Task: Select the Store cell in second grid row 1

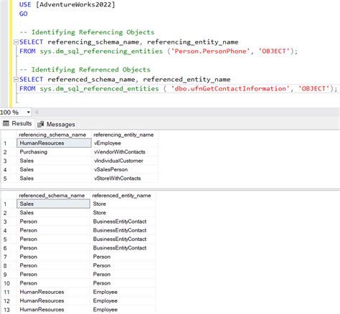Action: (x=123, y=204)
